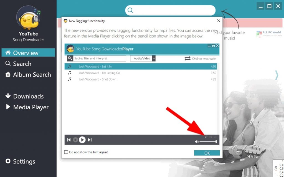Confirm the hint dialog with OK

pyautogui.click(x=207, y=153)
